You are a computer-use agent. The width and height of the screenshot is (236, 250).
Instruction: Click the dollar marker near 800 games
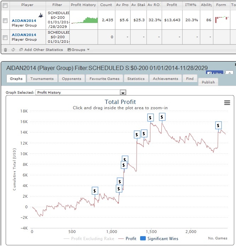95,191
